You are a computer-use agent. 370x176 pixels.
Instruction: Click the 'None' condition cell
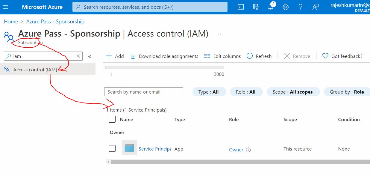[x=344, y=149]
